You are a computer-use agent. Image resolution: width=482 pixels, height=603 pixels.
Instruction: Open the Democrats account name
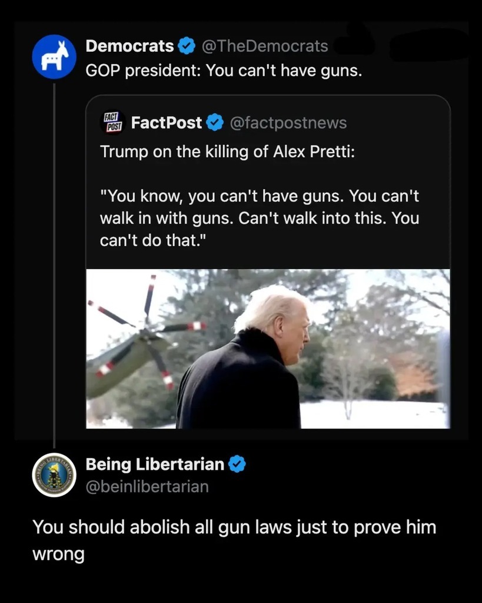[129, 46]
